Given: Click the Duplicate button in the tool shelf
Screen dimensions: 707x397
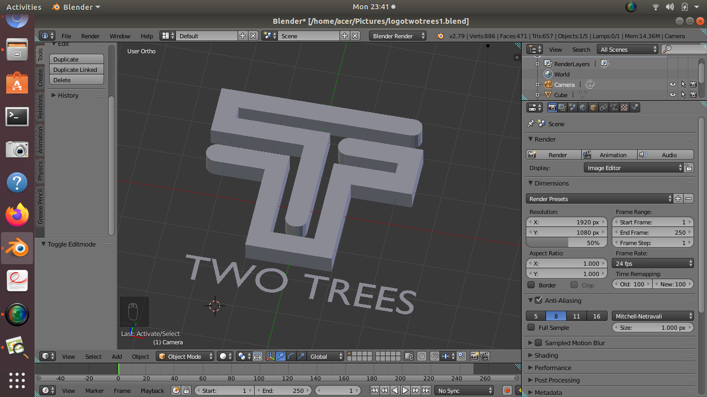Looking at the screenshot, I should pyautogui.click(x=76, y=59).
